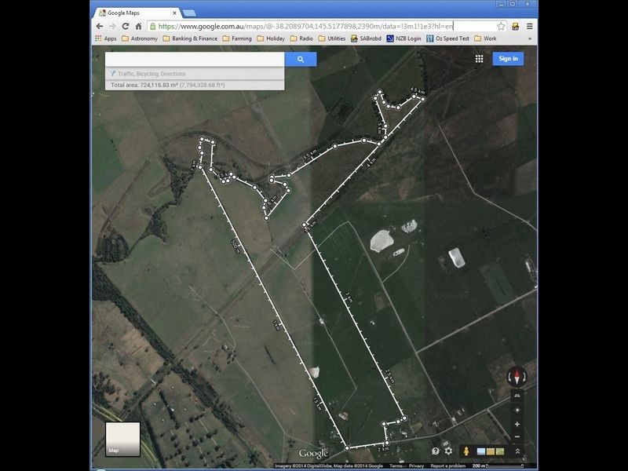
Task: Click the blue search button
Action: [x=300, y=59]
